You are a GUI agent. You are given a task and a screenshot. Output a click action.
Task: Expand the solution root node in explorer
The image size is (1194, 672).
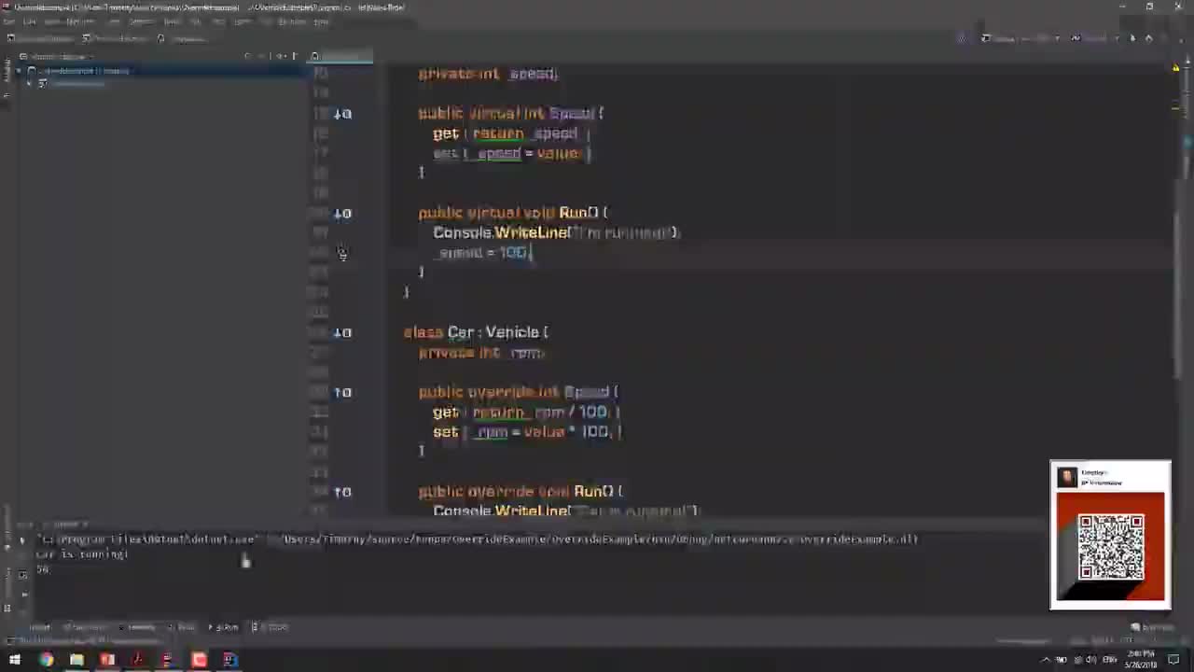(x=19, y=71)
